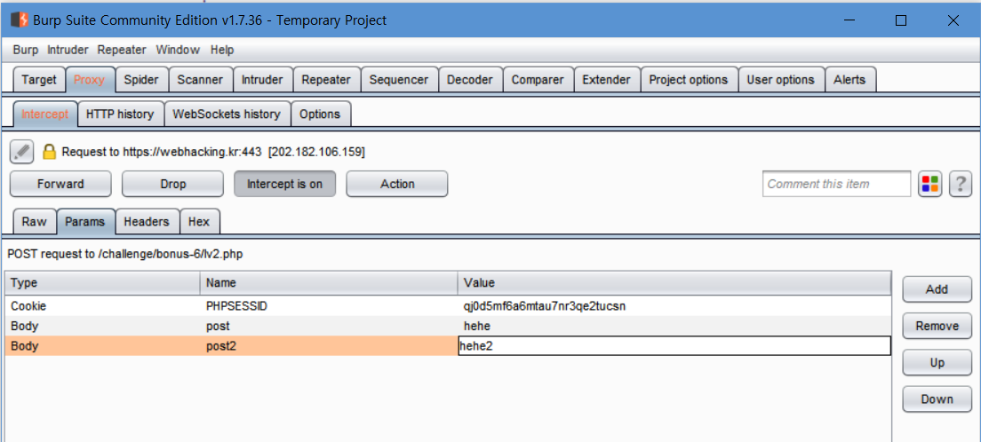
Task: Add a new parameter with Add
Action: click(x=937, y=289)
